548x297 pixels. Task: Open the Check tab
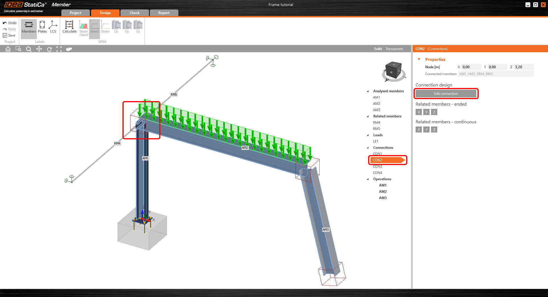pyautogui.click(x=134, y=13)
